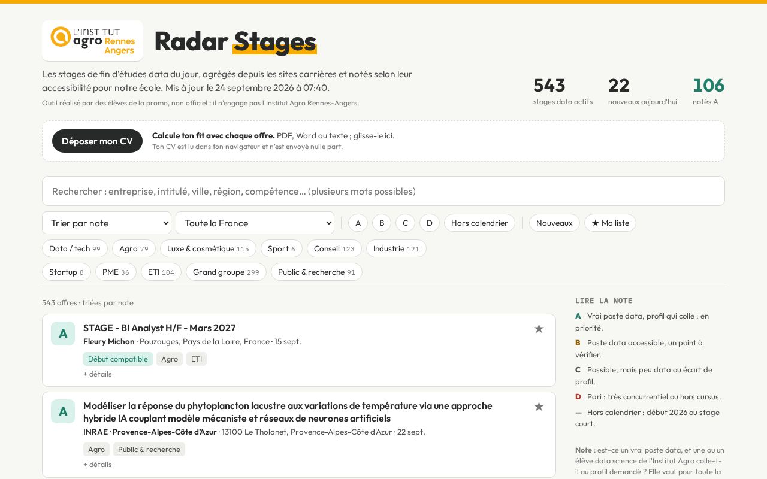767x479 pixels.
Task: Click the A grade badge on INRAE card
Action: pyautogui.click(x=63, y=411)
